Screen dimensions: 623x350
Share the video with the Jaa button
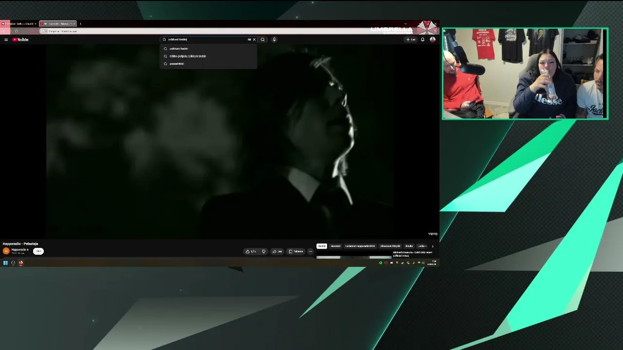click(277, 251)
